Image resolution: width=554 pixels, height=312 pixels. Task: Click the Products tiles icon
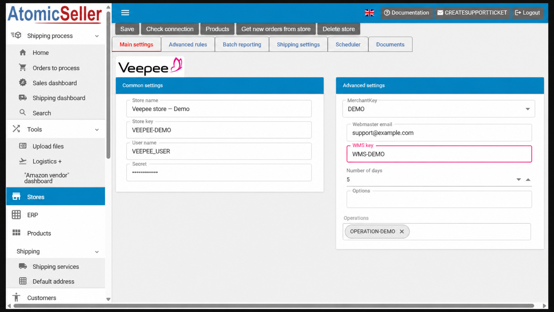coord(16,233)
